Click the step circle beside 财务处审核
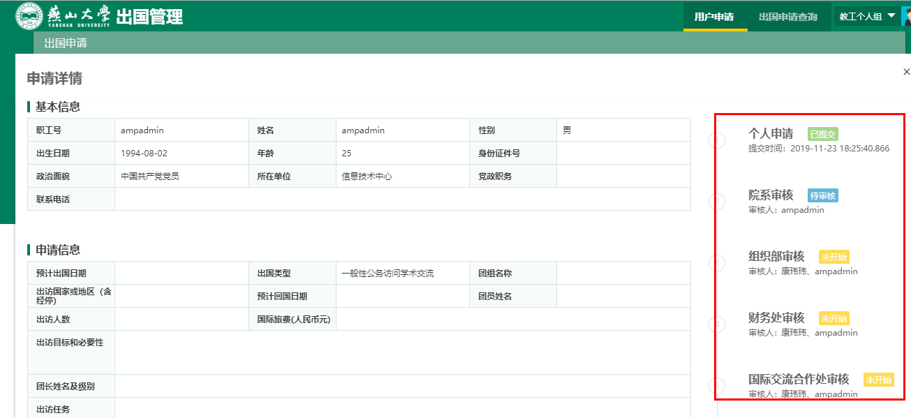Viewport: 911px width, 418px height. 717,324
